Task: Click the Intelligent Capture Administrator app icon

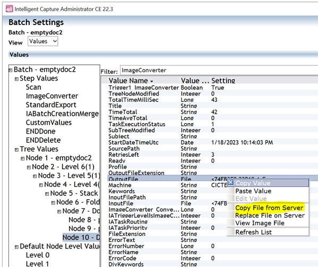Action: pyautogui.click(x=10, y=9)
